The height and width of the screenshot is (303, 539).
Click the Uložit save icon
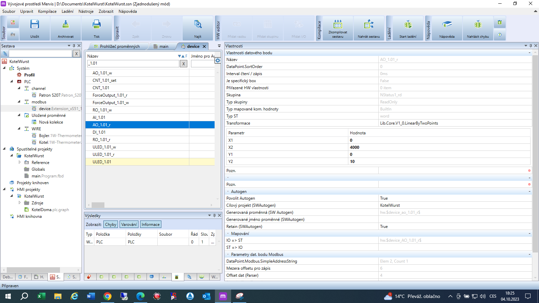click(x=35, y=25)
